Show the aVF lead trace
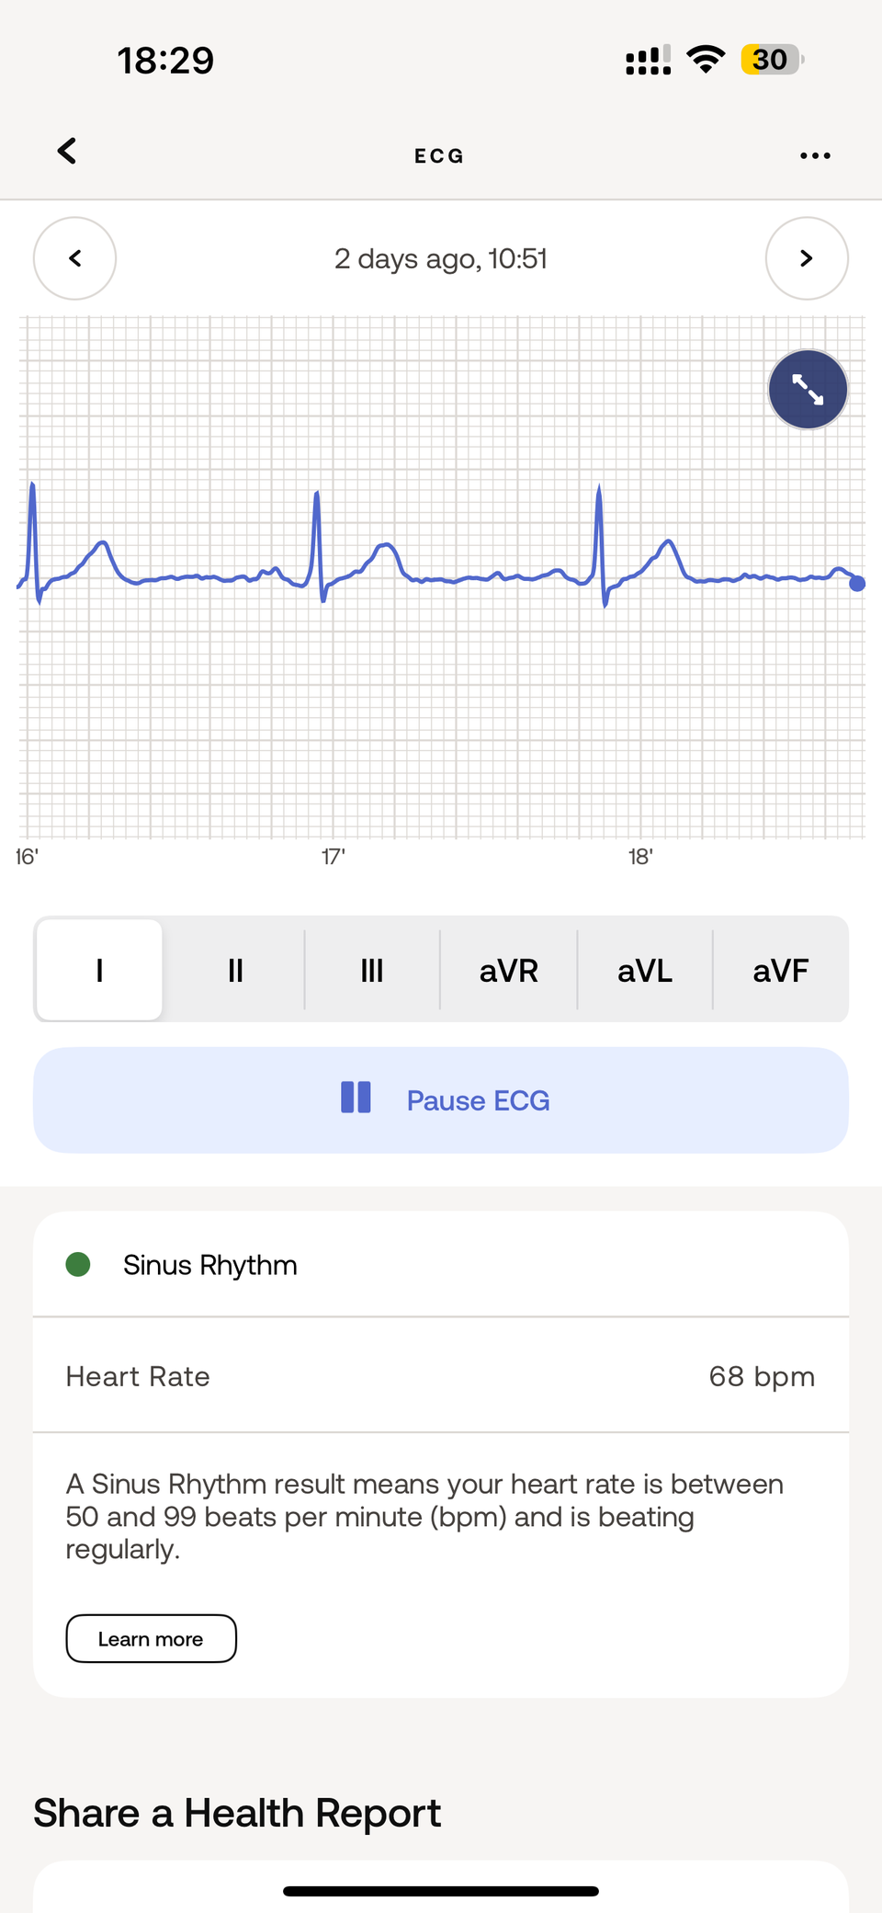Image resolution: width=882 pixels, height=1913 pixels. click(x=780, y=970)
